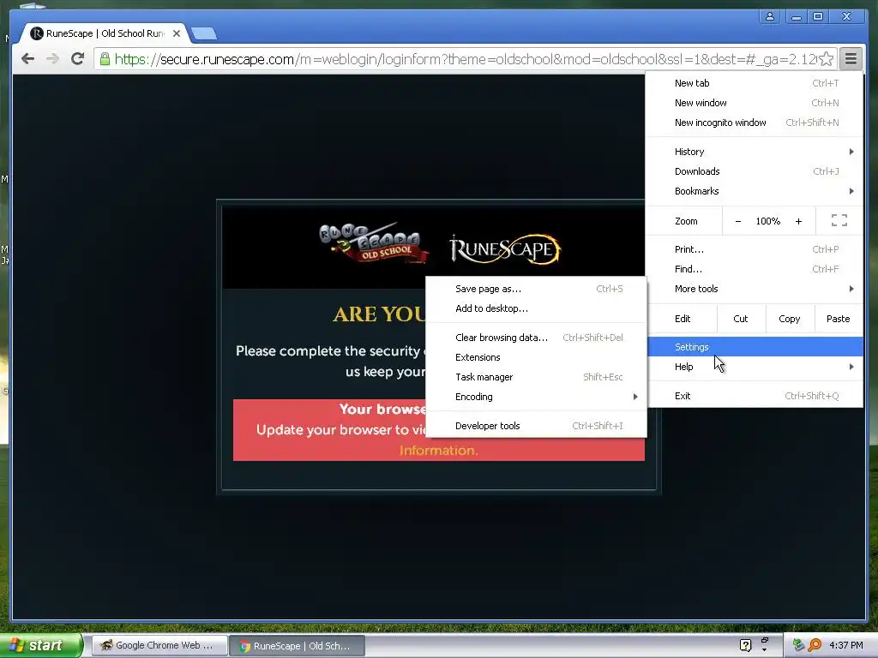The width and height of the screenshot is (878, 658).
Task: Open a new tab with tab-strip button
Action: coord(204,34)
